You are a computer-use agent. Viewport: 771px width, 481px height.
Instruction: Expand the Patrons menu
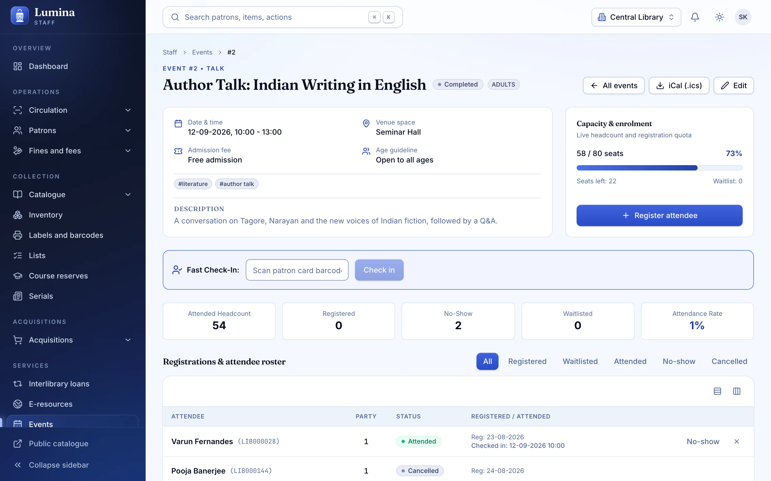point(73,130)
